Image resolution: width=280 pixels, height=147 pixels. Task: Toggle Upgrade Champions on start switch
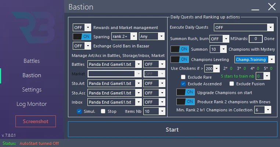186,92
